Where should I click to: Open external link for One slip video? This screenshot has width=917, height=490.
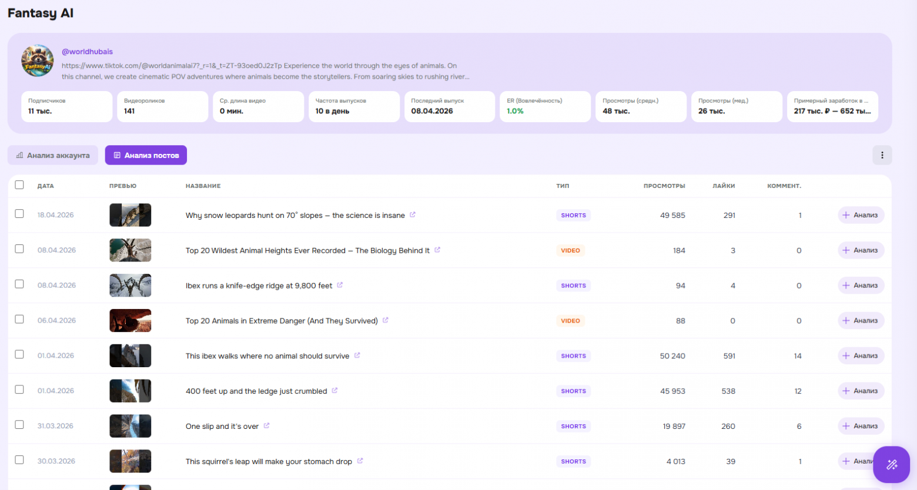(x=266, y=426)
